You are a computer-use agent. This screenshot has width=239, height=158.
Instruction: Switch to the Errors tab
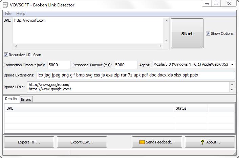pyautogui.click(x=26, y=99)
